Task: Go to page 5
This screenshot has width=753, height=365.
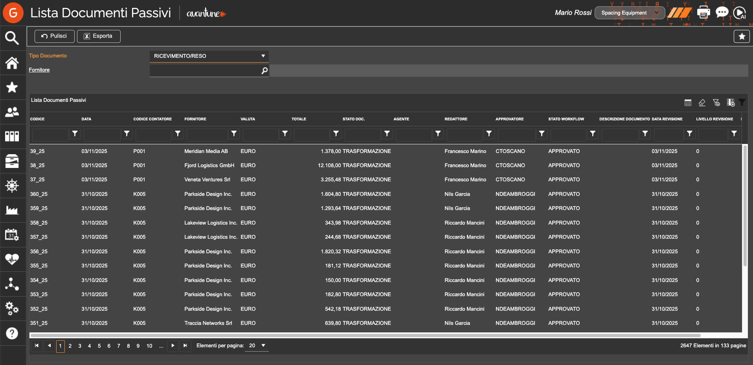Action: point(99,346)
